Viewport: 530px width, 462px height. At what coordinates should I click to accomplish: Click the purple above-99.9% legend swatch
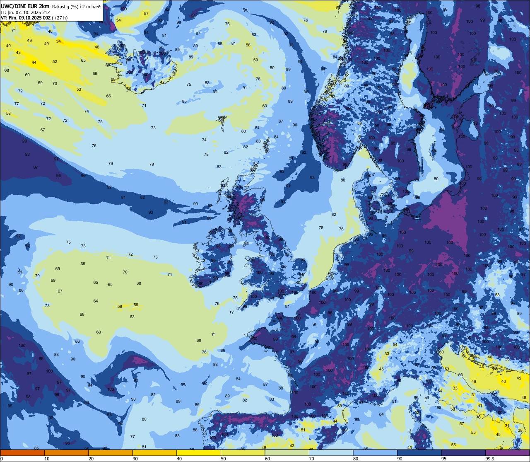point(507,452)
